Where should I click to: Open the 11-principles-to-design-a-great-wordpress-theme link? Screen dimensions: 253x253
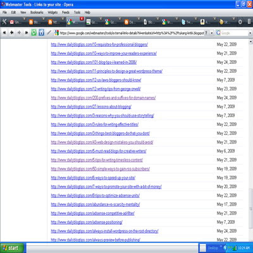pos(106,71)
